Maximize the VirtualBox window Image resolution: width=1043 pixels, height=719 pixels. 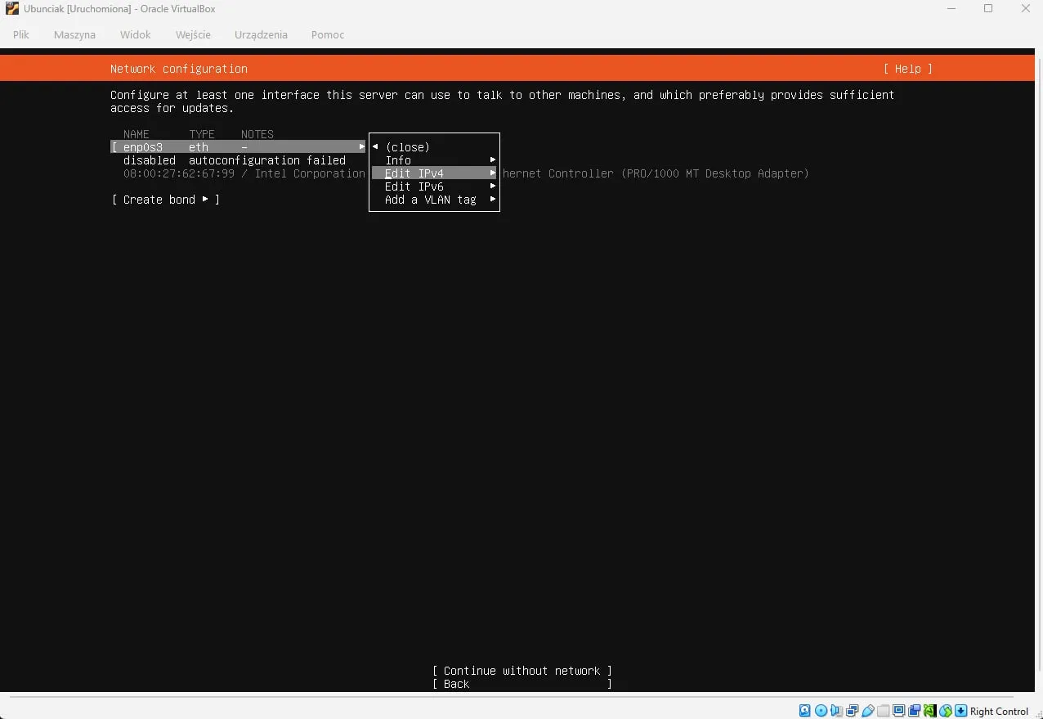tap(988, 8)
